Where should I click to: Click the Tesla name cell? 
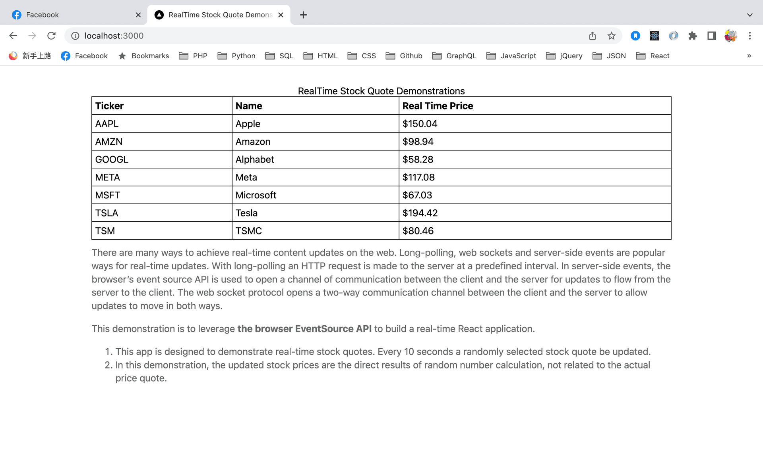click(316, 213)
